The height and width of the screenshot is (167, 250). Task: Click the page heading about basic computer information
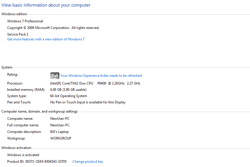(46, 5)
